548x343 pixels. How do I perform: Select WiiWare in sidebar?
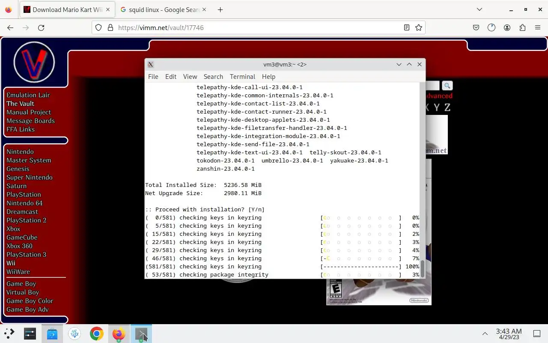pos(18,272)
